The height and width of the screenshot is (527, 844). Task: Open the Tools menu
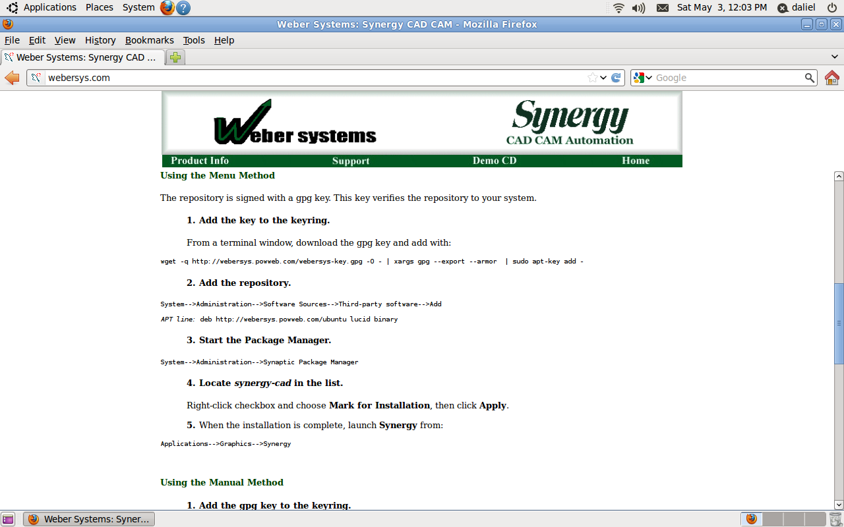pos(194,40)
